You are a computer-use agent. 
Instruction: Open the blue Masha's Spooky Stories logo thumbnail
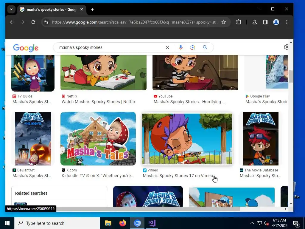[148, 196]
